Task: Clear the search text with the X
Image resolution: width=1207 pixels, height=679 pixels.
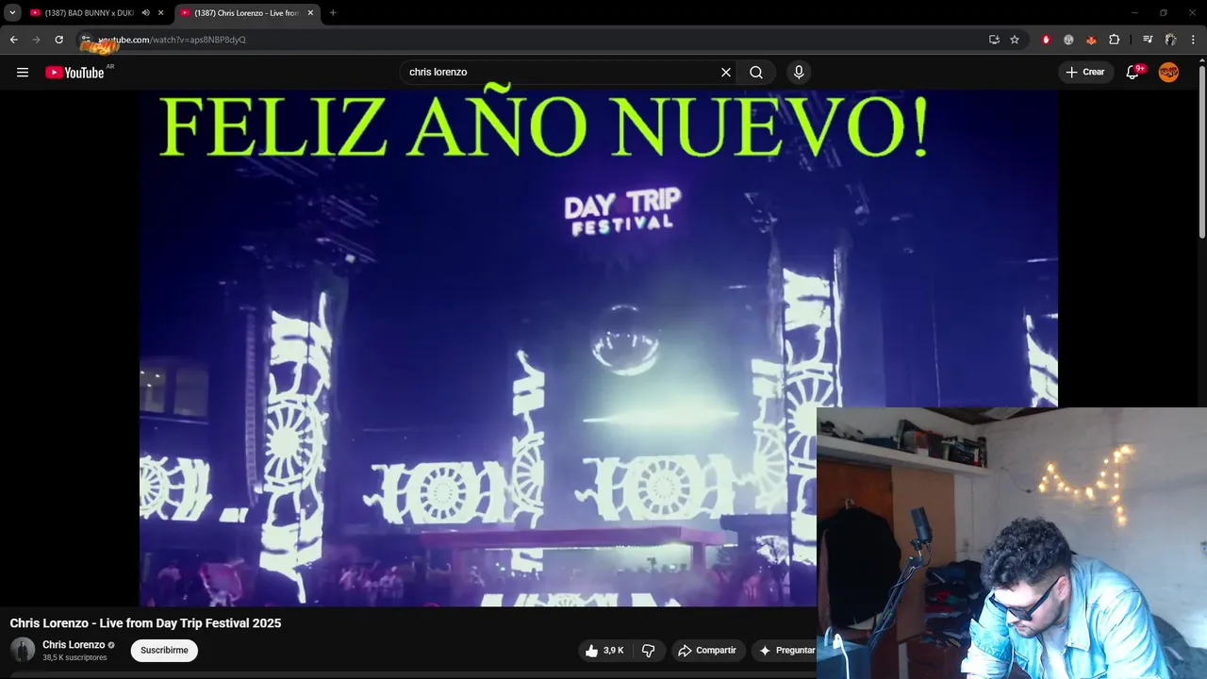Action: 726,73
